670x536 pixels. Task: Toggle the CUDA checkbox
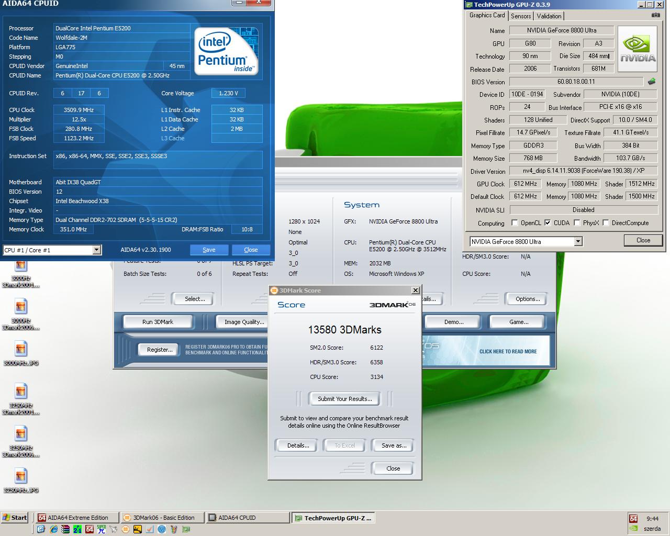[548, 223]
